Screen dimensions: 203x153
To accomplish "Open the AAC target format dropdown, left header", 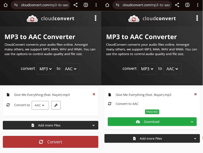I will 71,69.
